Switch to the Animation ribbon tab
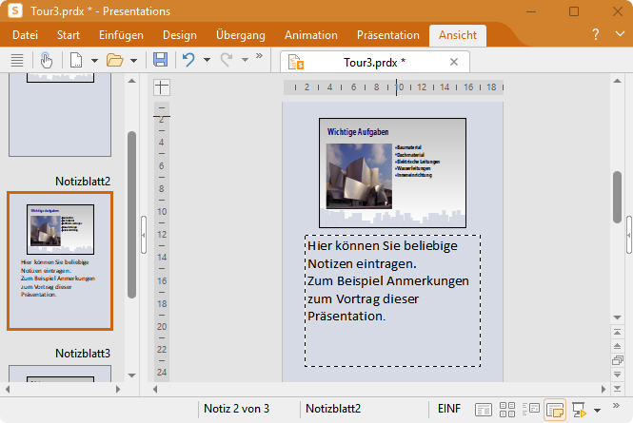 click(311, 35)
